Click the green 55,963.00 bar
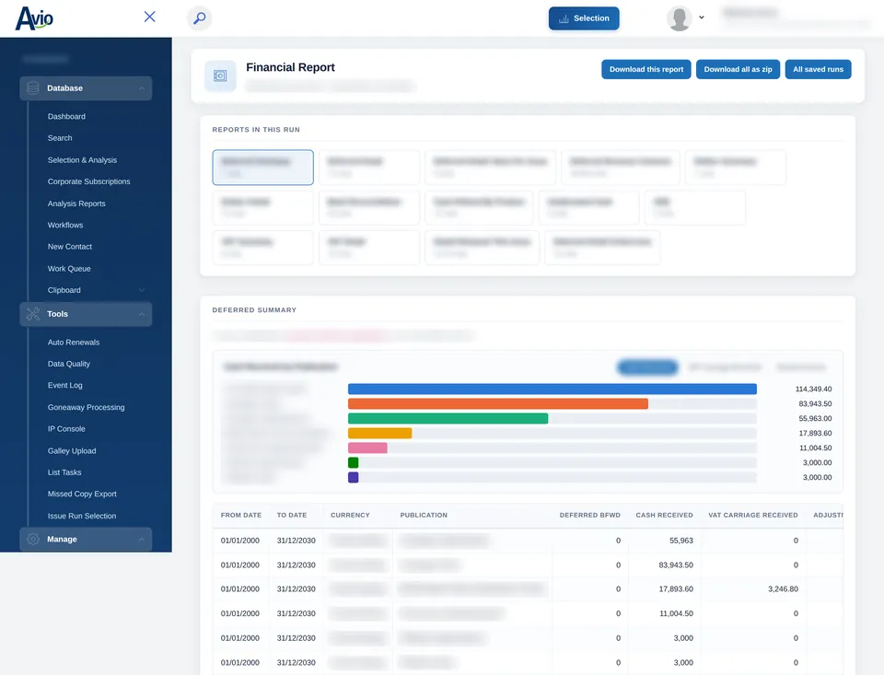The height and width of the screenshot is (675, 884). click(448, 418)
